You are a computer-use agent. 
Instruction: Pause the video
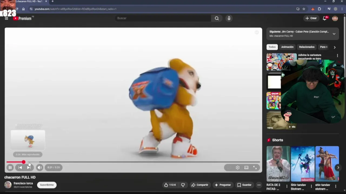(x=10, y=167)
